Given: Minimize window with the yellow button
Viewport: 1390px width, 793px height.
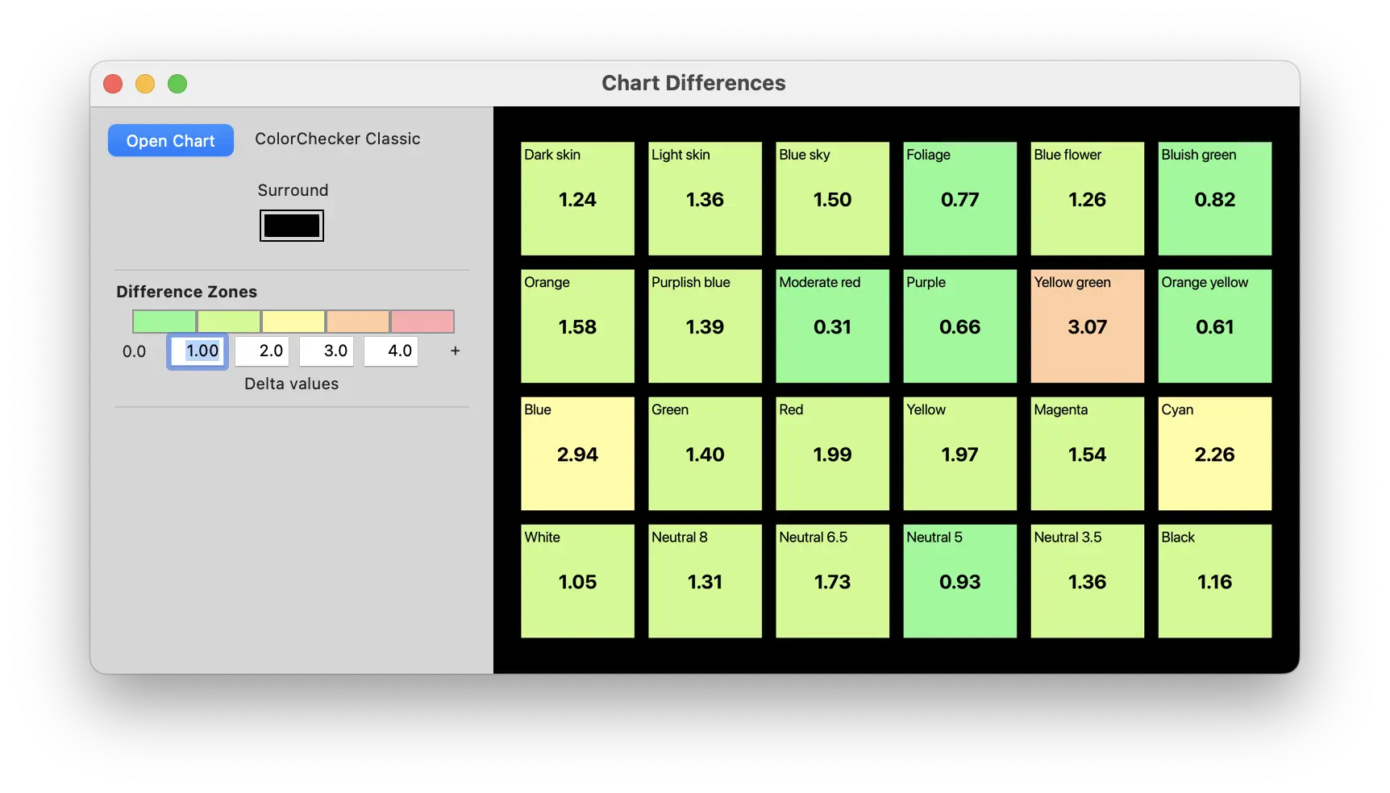Looking at the screenshot, I should pos(145,84).
